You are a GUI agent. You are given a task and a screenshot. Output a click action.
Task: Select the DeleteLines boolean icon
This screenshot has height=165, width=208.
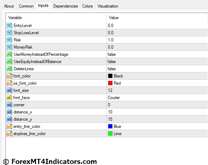click(x=9, y=69)
